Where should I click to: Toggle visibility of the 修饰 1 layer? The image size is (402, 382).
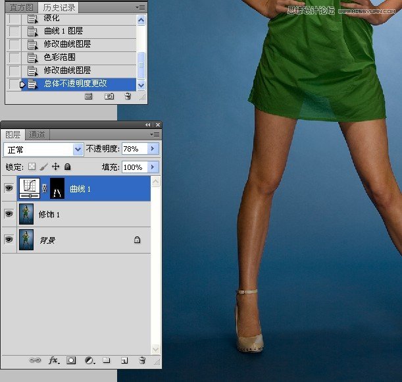[x=9, y=214]
